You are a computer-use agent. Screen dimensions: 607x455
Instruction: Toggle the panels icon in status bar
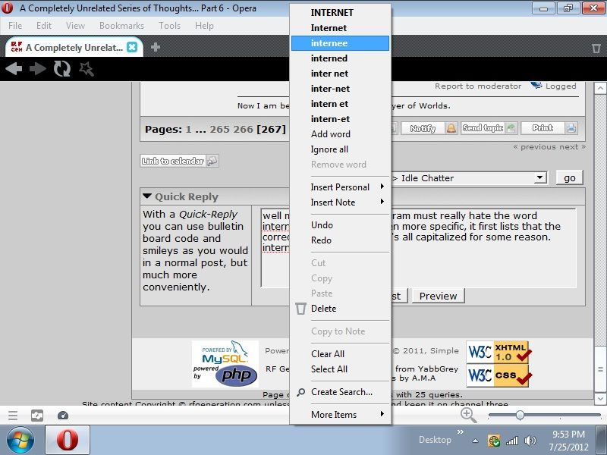(x=37, y=415)
